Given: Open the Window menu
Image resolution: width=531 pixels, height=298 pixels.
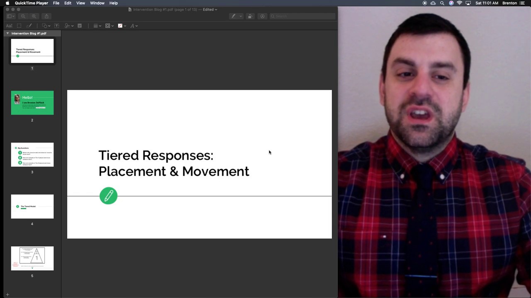Looking at the screenshot, I should [x=97, y=3].
